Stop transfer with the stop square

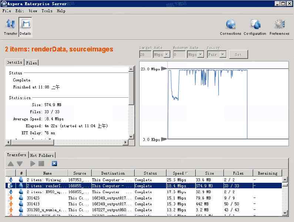tap(41, 164)
